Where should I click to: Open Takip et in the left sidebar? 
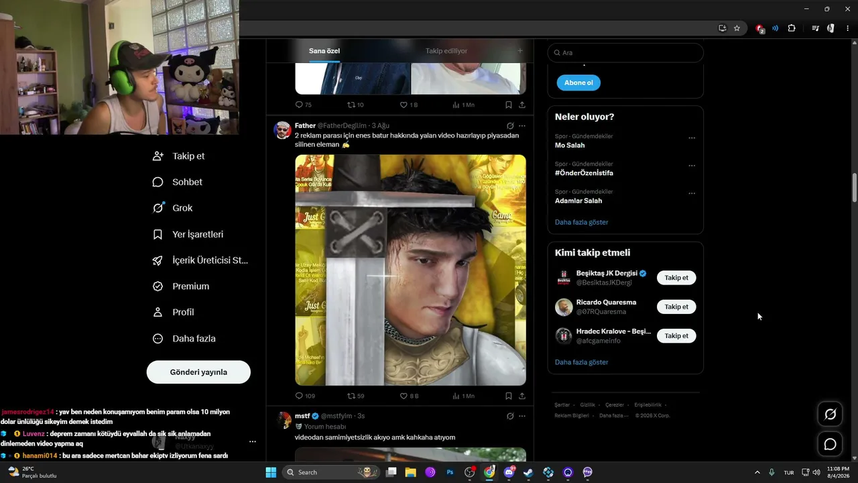pos(179,156)
